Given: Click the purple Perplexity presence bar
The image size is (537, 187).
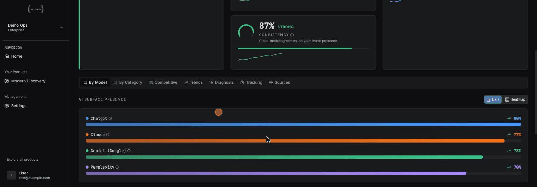Looking at the screenshot, I should tap(276, 173).
